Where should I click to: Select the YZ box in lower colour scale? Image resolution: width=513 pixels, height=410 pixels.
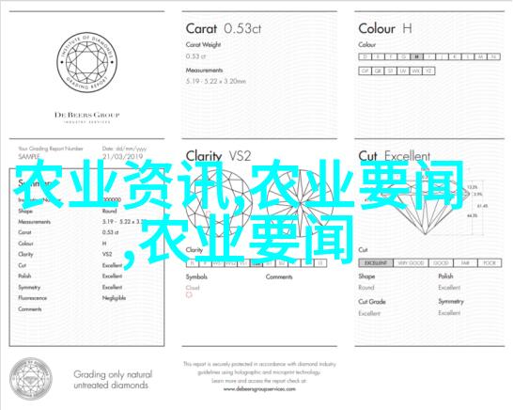pos(428,71)
